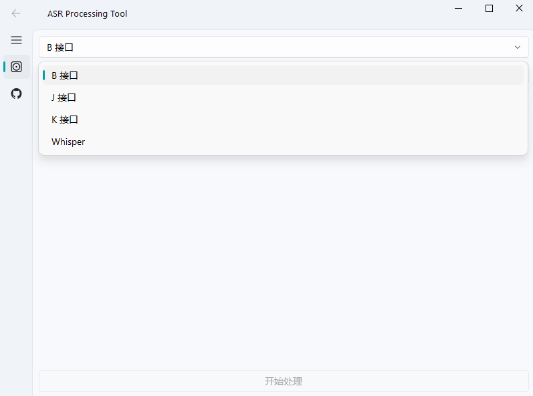Open the hamburger navigation menu

16,40
